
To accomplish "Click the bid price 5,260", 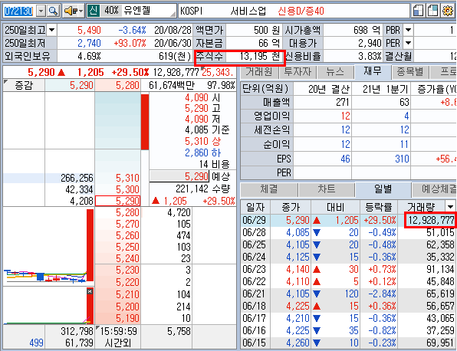I will click(127, 235).
